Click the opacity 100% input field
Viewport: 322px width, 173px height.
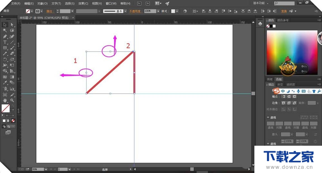click(x=150, y=11)
